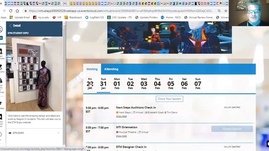
Task: Open the VIP bookmark
Action: coord(57,17)
